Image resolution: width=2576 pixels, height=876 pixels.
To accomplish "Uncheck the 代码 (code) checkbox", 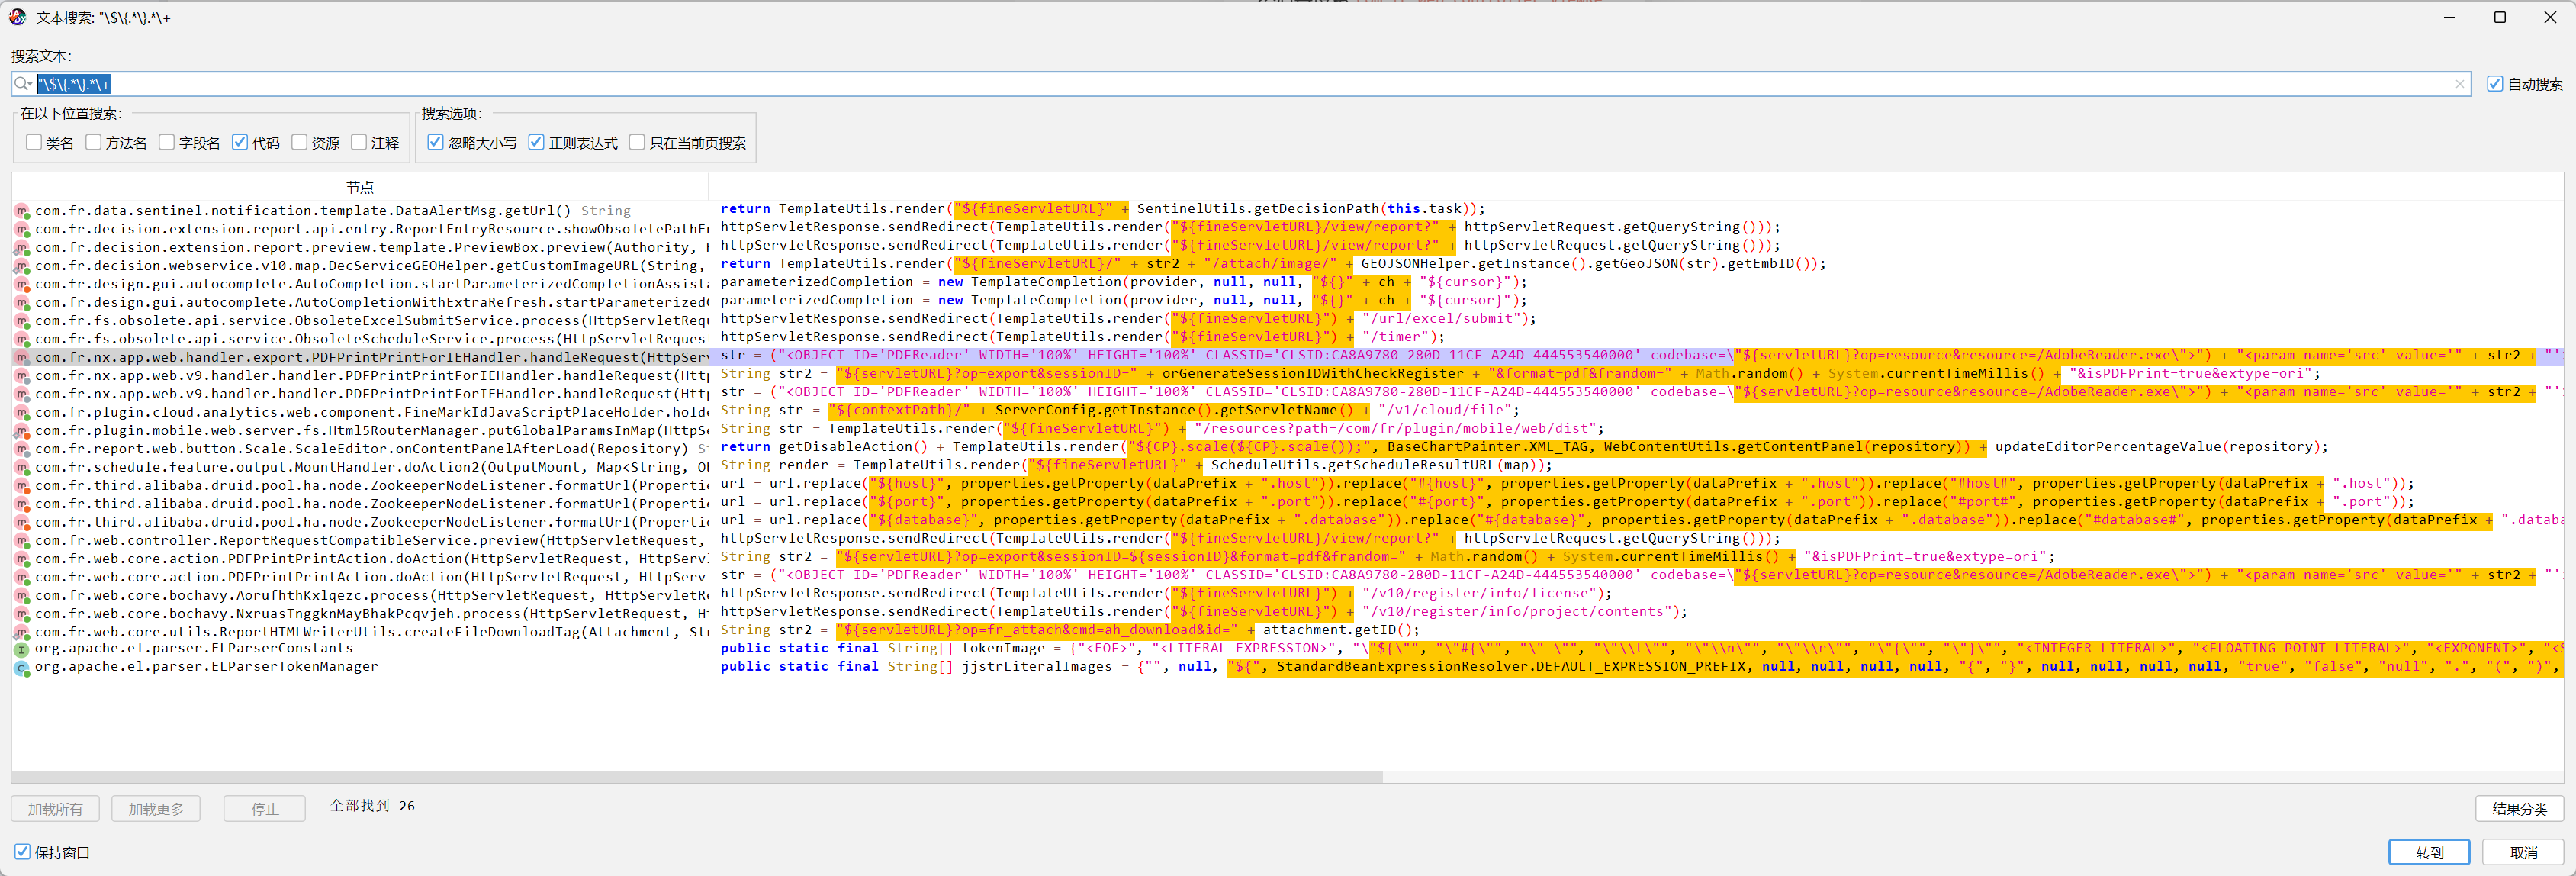I will point(240,142).
